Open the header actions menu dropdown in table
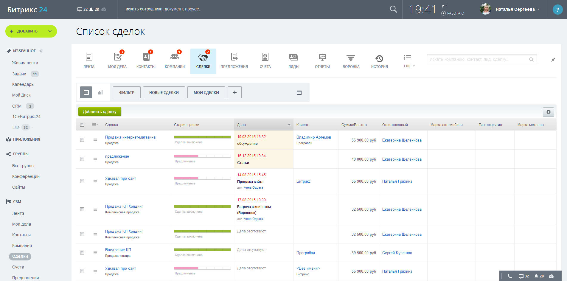Screen dimensions: 567x281 [x=95, y=125]
